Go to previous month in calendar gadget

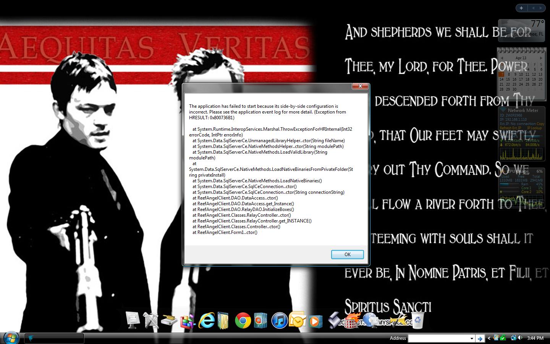click(502, 58)
